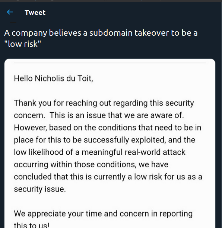Click the Tweet header title
Image resolution: width=222 pixels, height=228 pixels.
click(x=35, y=13)
